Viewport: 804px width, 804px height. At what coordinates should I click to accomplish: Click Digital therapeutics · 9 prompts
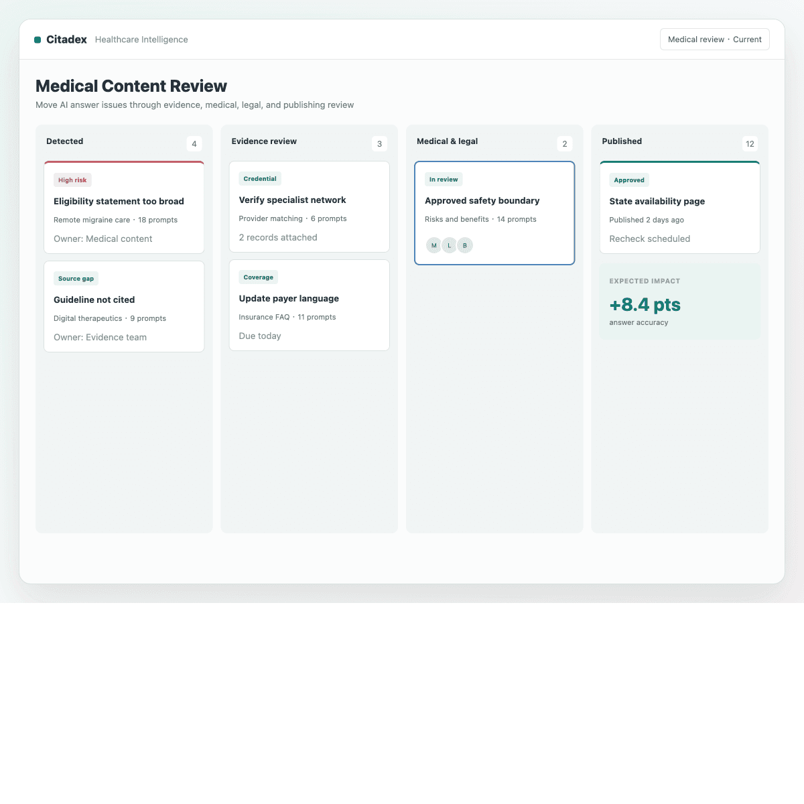pos(110,318)
